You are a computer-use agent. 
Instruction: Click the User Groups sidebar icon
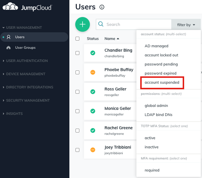[9, 48]
